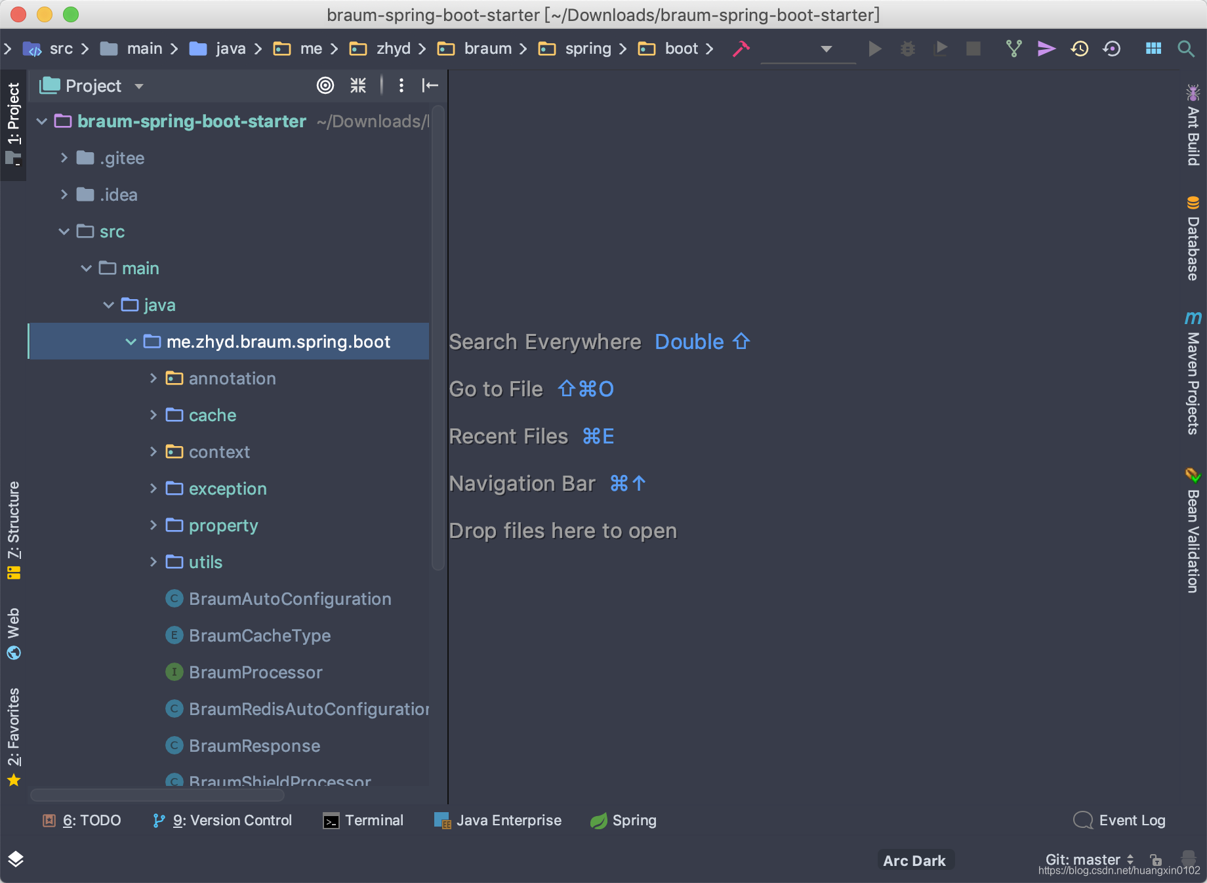
Task: Hide the Project tool window
Action: tap(430, 85)
